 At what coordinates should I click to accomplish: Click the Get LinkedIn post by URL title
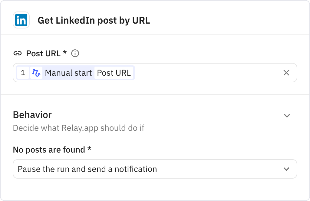coord(94,20)
